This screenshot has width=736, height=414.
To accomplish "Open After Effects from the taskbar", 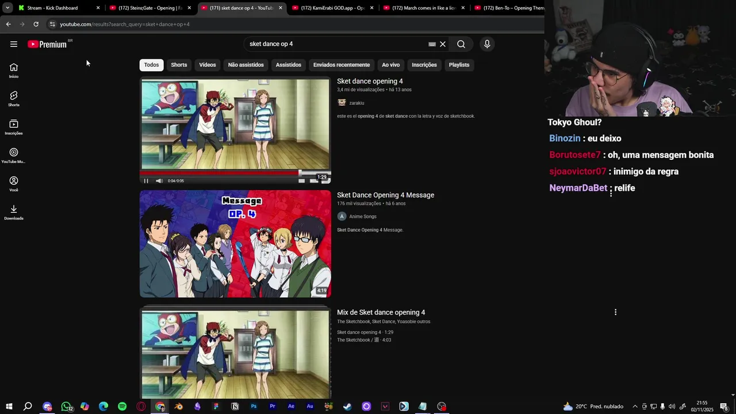I will tap(291, 407).
